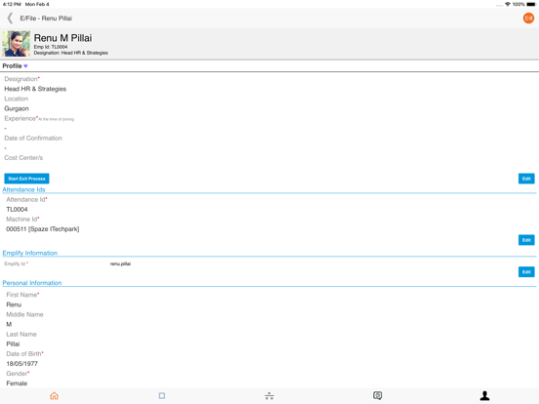539x404 pixels.
Task: Check the WiFi status icon
Action: (508, 4)
